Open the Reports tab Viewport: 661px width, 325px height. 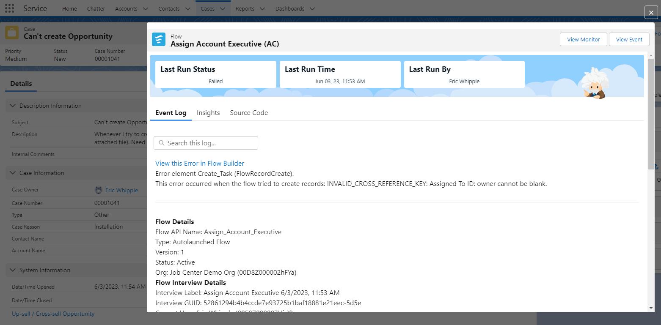coord(245,8)
